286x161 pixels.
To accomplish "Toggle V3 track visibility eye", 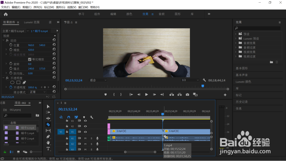I will [85, 121].
